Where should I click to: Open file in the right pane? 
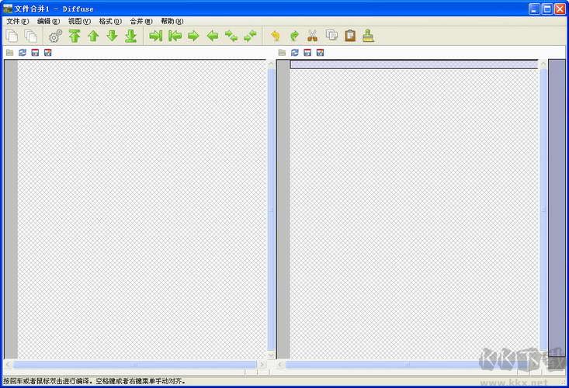tap(282, 53)
